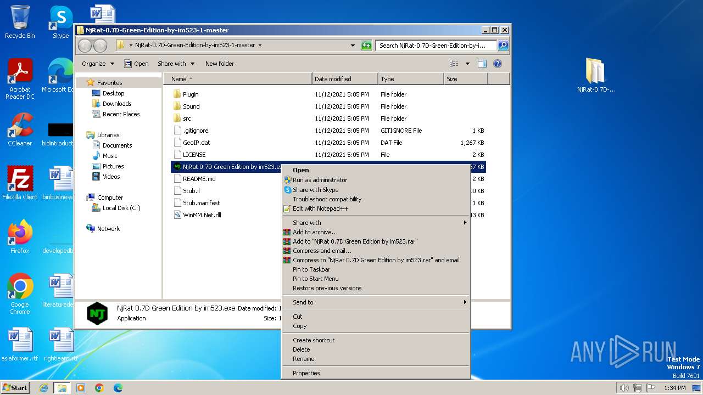Change view using the views icon

coord(454,64)
